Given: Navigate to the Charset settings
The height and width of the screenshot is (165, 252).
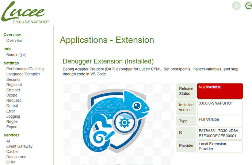Looking at the screenshot, I should pos(13,90).
